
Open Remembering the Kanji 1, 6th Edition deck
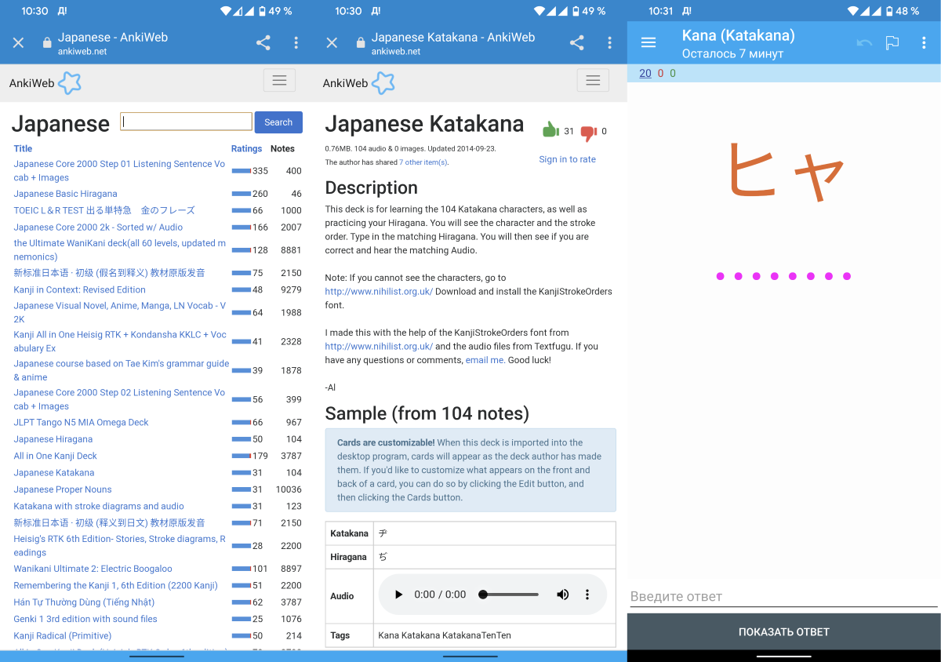point(115,585)
